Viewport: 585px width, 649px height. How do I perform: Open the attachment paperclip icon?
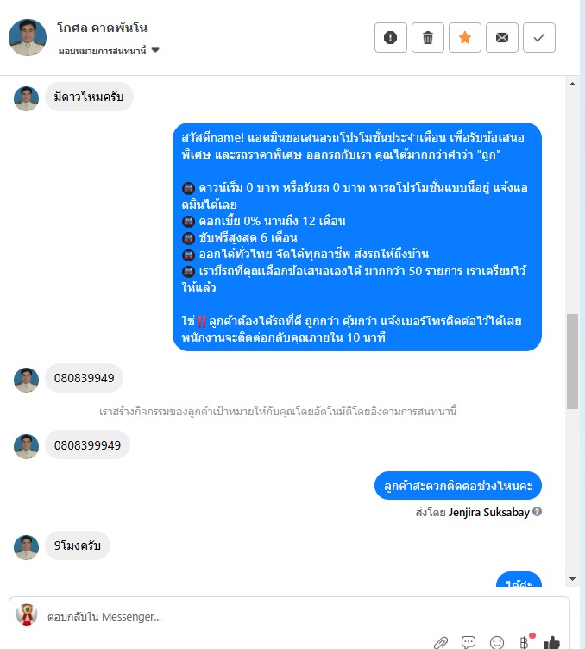click(x=441, y=642)
